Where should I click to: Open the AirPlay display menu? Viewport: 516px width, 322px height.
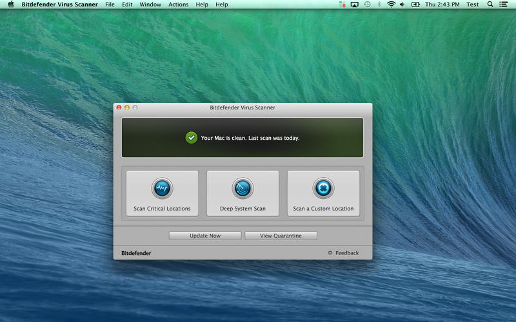(354, 5)
